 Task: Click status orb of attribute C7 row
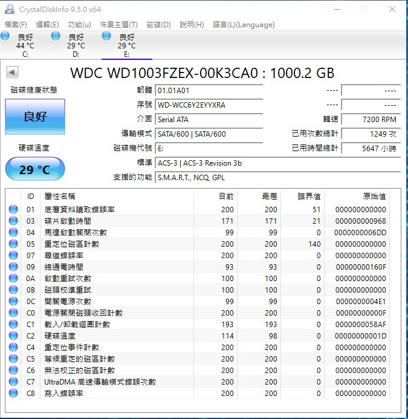tap(13, 382)
